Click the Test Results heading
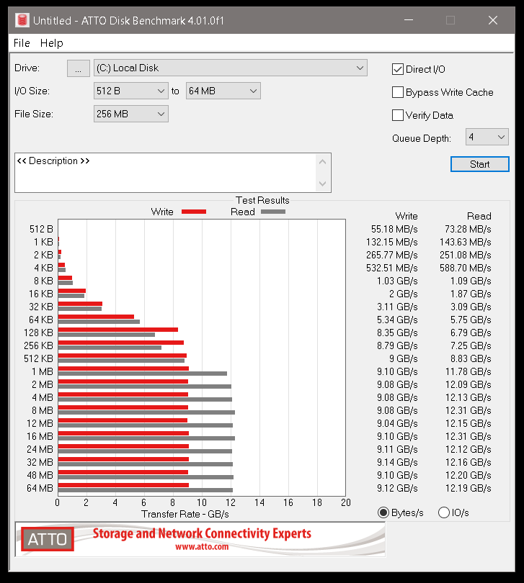The image size is (524, 583). pos(262,200)
